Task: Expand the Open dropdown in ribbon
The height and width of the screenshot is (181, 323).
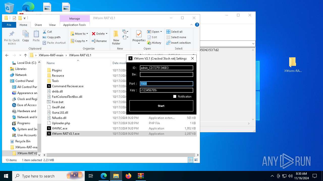Action: (161, 32)
